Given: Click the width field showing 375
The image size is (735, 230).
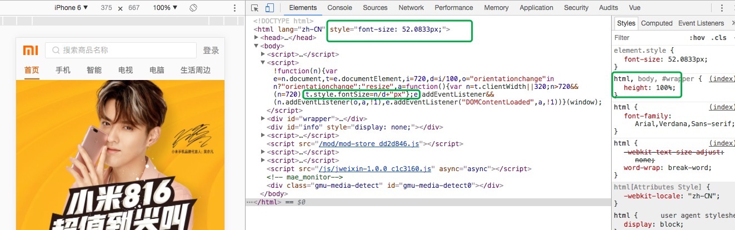Looking at the screenshot, I should click(106, 8).
